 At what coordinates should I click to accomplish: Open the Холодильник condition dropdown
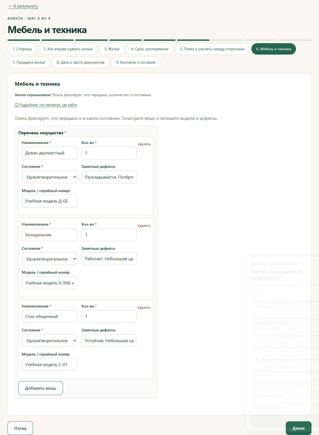tap(49, 259)
